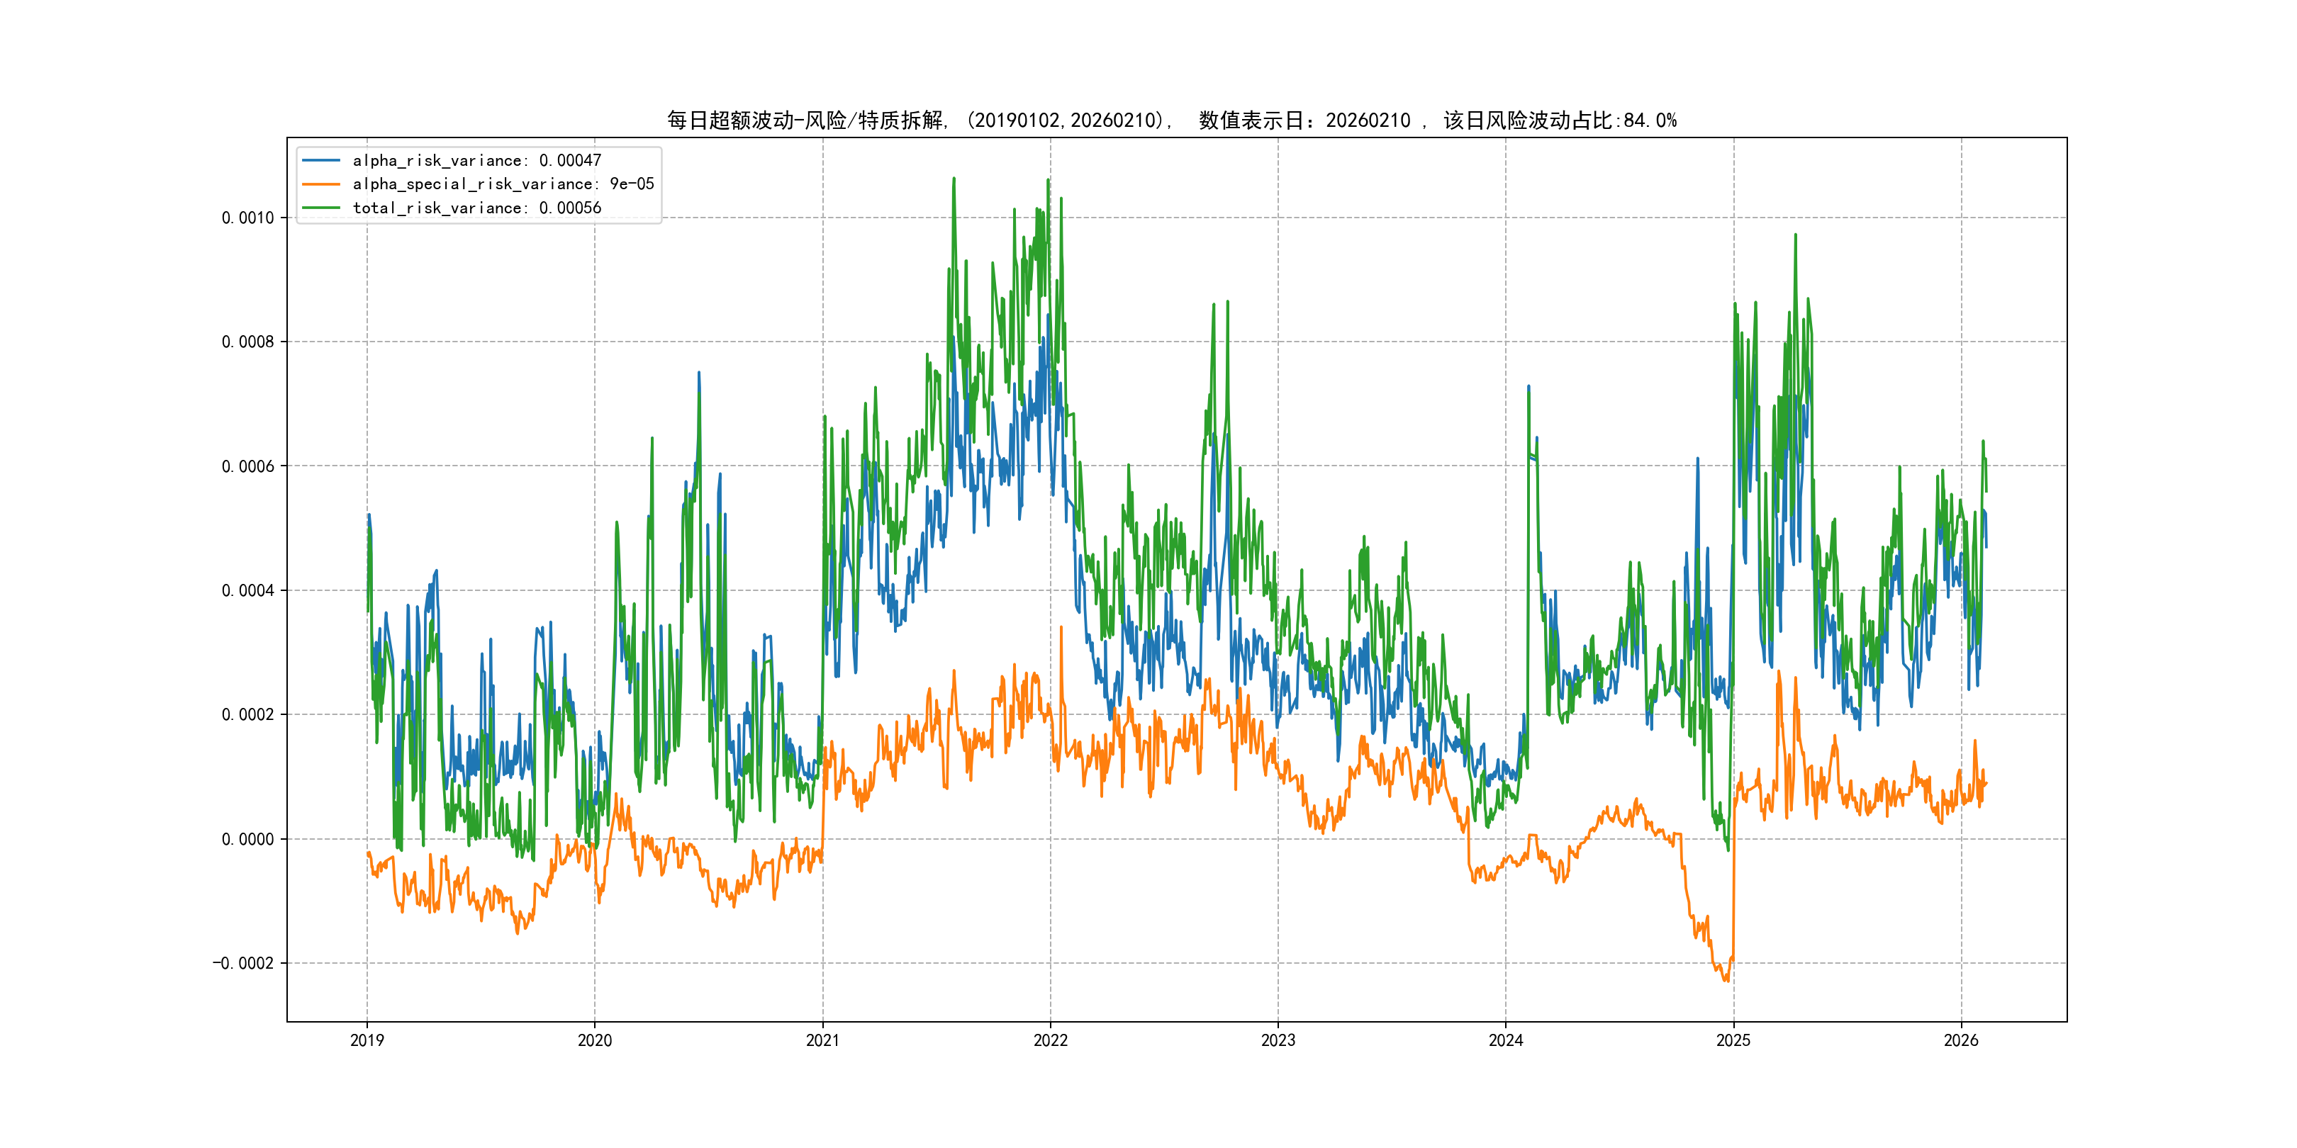Click the 2019 x-axis tick label
Viewport: 2297px width, 1148px height.
click(367, 1040)
